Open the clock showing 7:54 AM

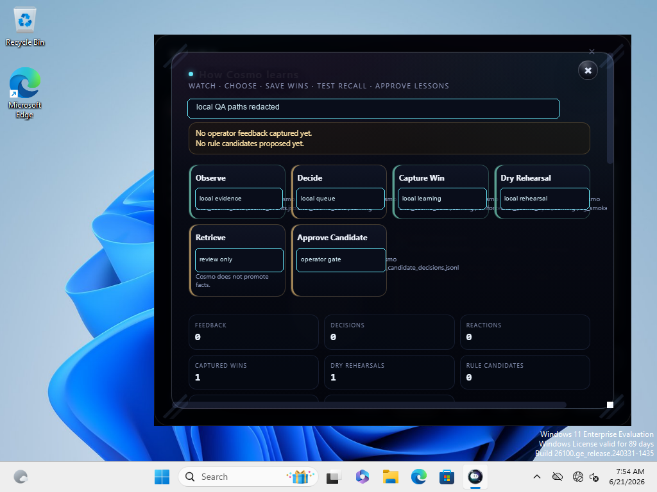click(x=627, y=477)
